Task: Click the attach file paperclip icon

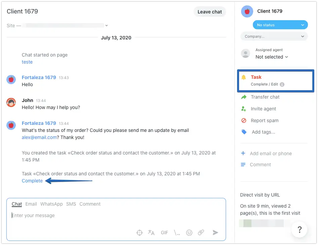Action: [201, 233]
